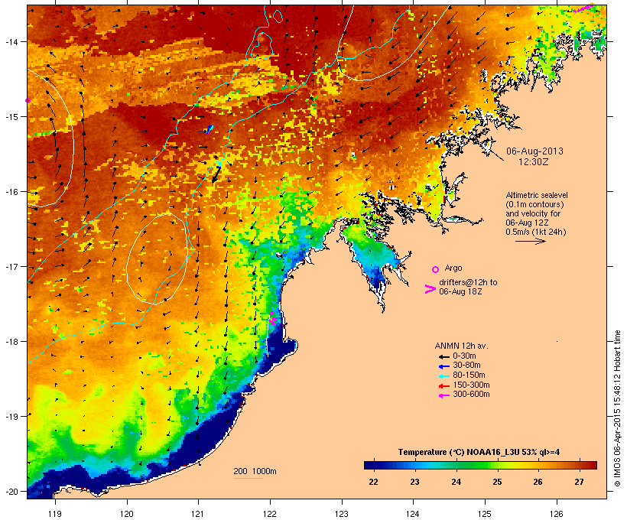Click the latitude -15 axis label

(11, 117)
